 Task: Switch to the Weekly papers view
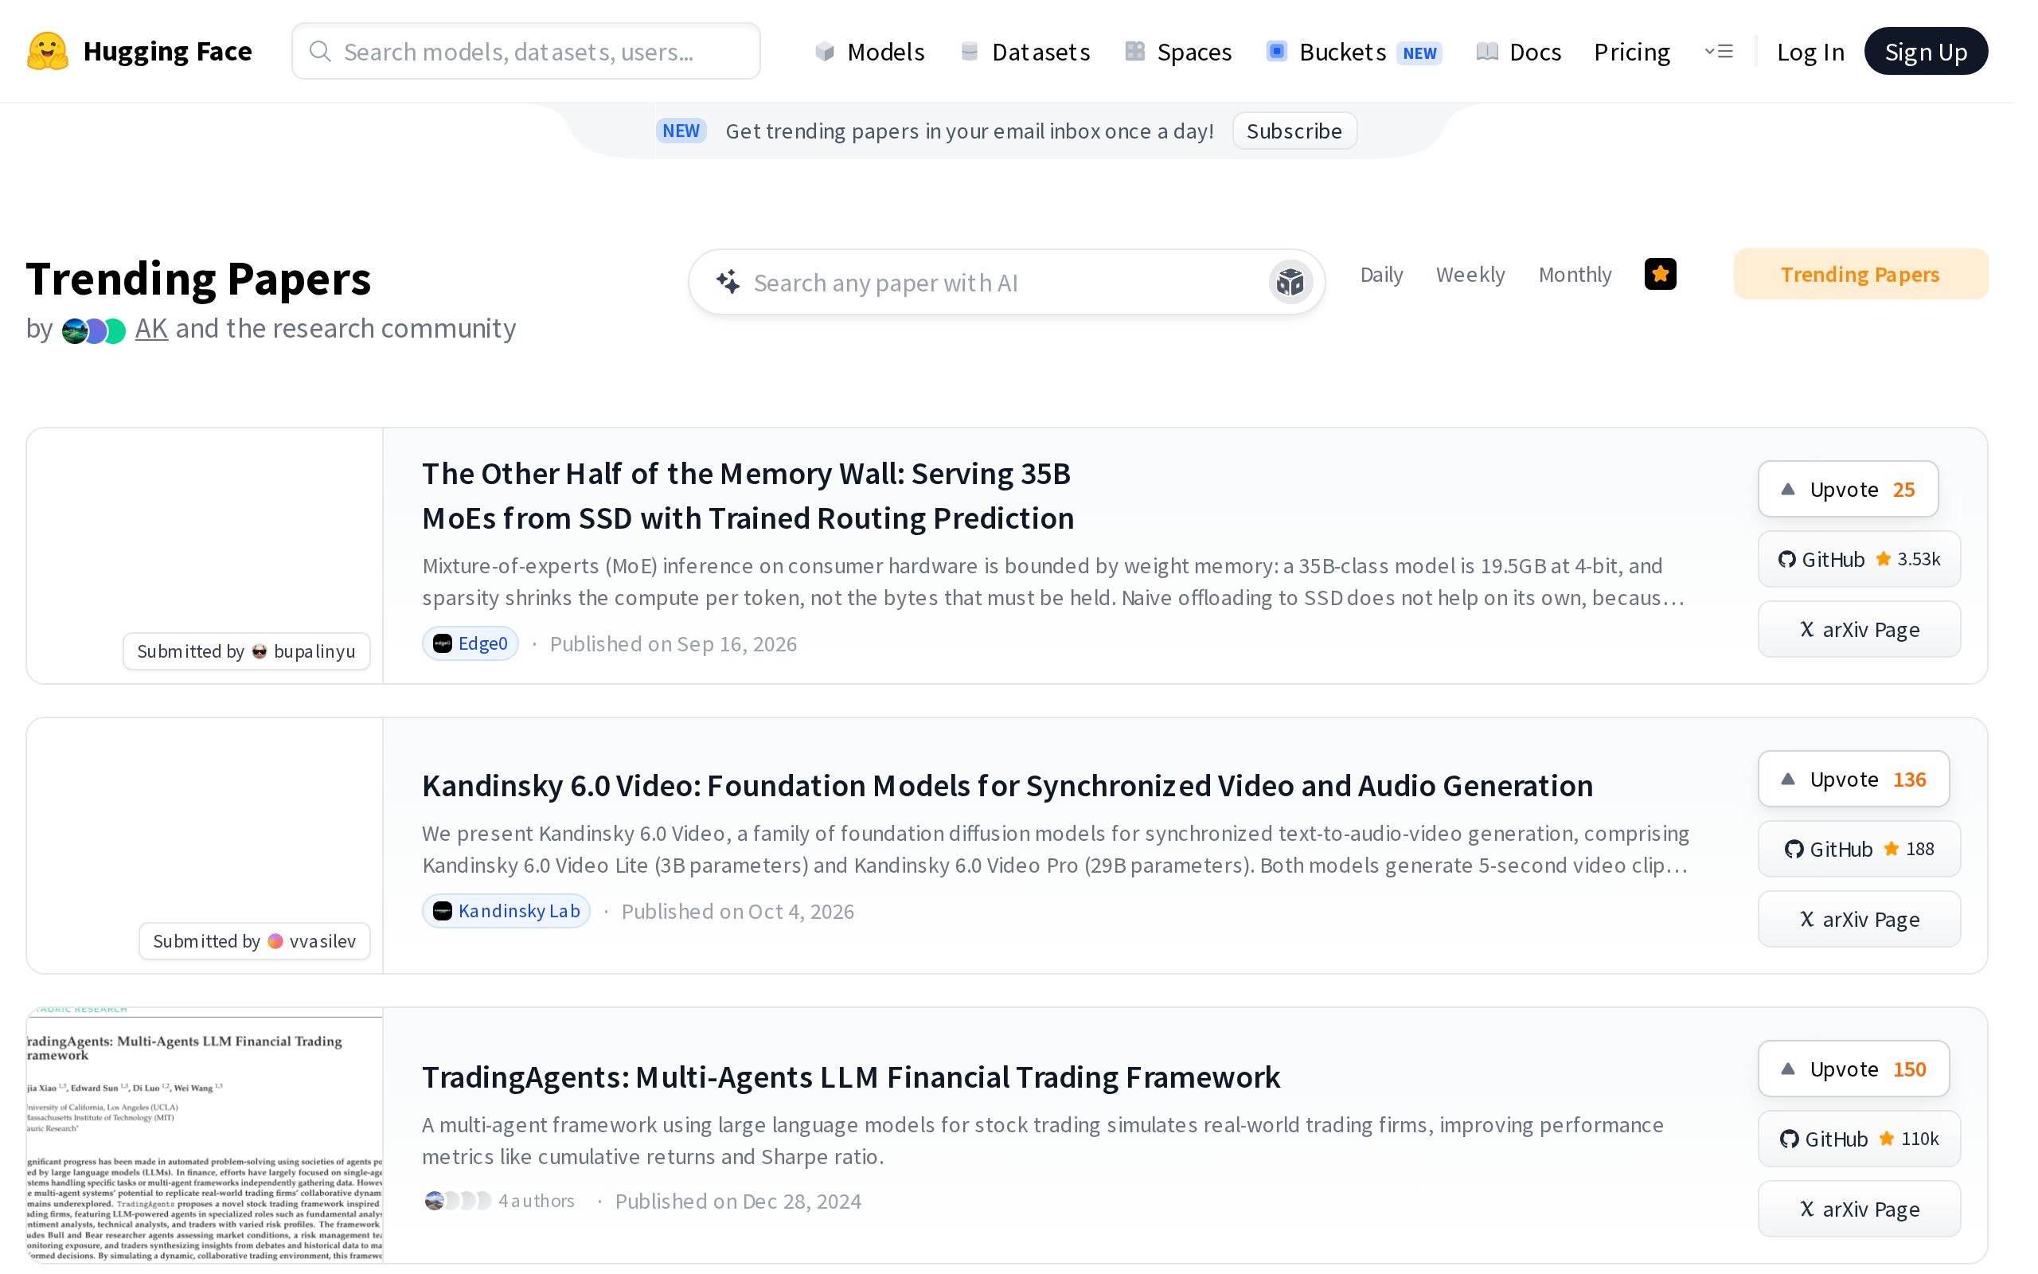coord(1470,275)
